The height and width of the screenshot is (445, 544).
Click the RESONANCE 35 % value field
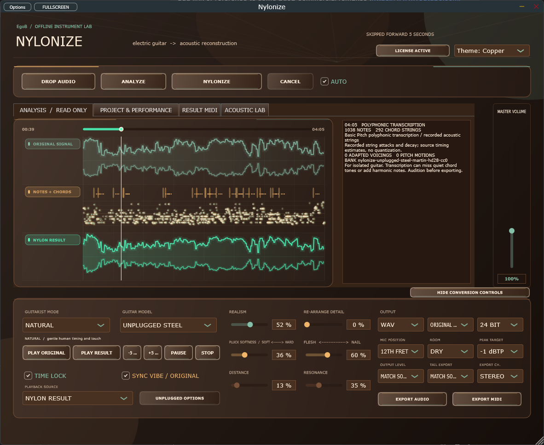pos(359,385)
